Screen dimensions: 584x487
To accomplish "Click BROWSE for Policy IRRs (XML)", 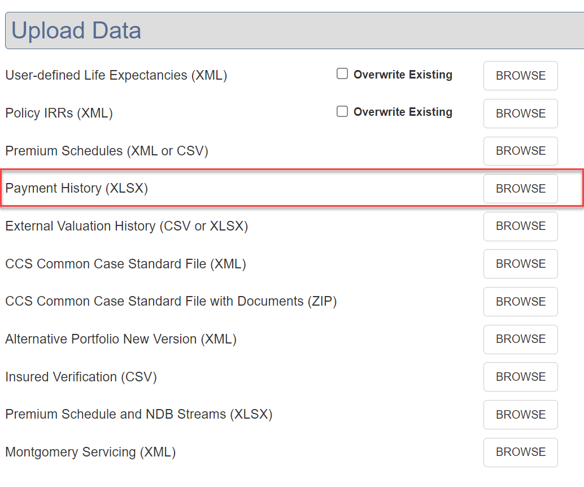I will click(x=520, y=114).
